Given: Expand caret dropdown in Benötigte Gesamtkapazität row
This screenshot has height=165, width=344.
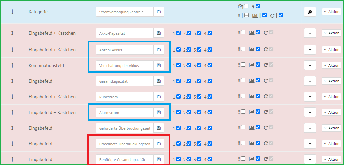Looking at the screenshot, I should (310, 159).
